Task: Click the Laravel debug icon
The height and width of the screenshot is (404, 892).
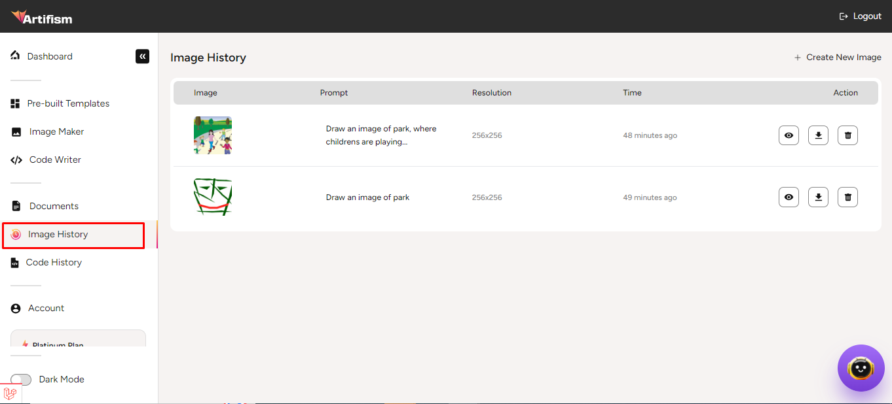Action: (x=10, y=394)
